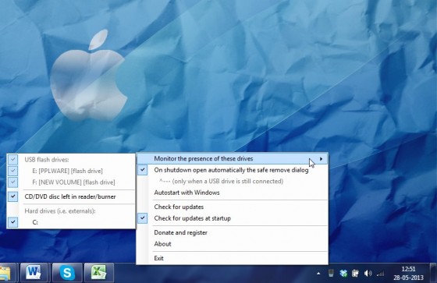Click the Hard drives (i.e. externals) label
The width and height of the screenshot is (437, 283).
(x=60, y=210)
